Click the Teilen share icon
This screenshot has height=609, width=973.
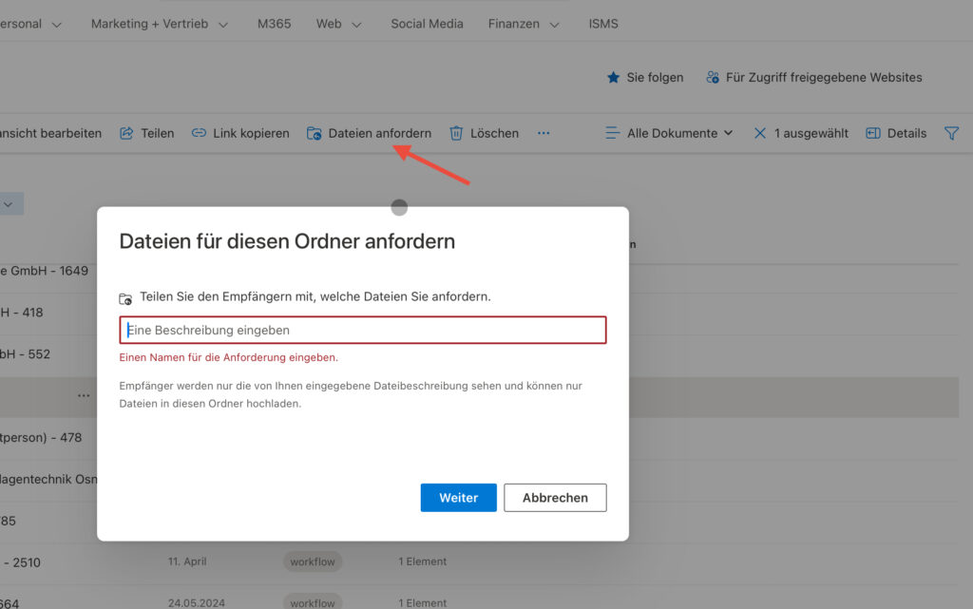(x=126, y=134)
